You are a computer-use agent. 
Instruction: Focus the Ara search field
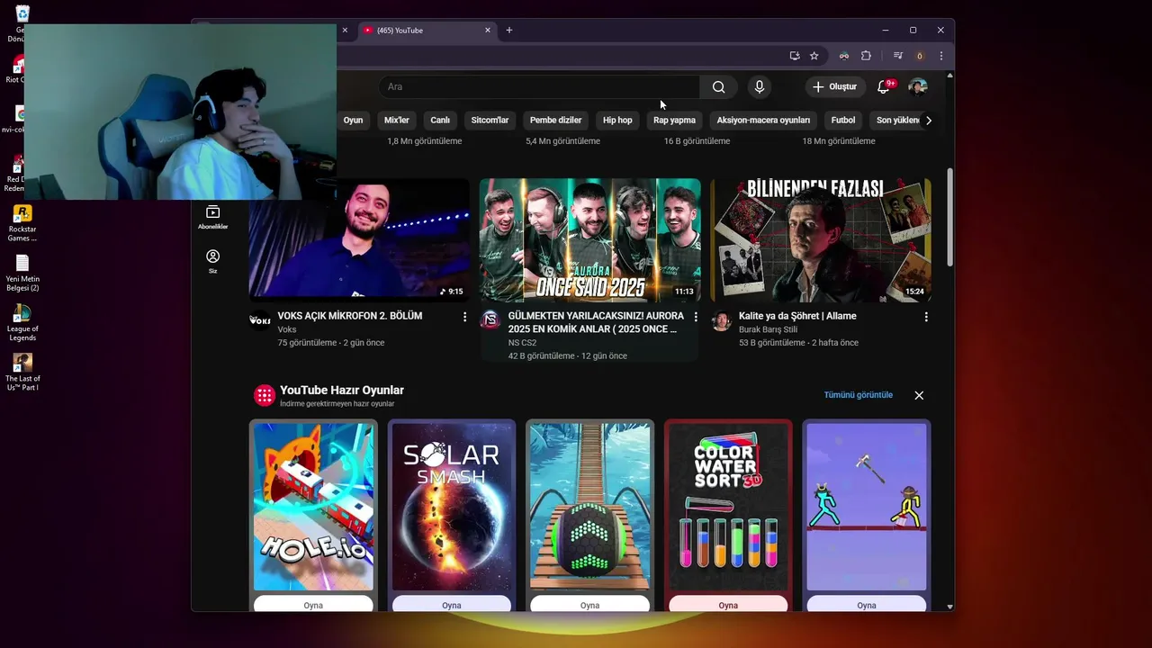coord(538,86)
